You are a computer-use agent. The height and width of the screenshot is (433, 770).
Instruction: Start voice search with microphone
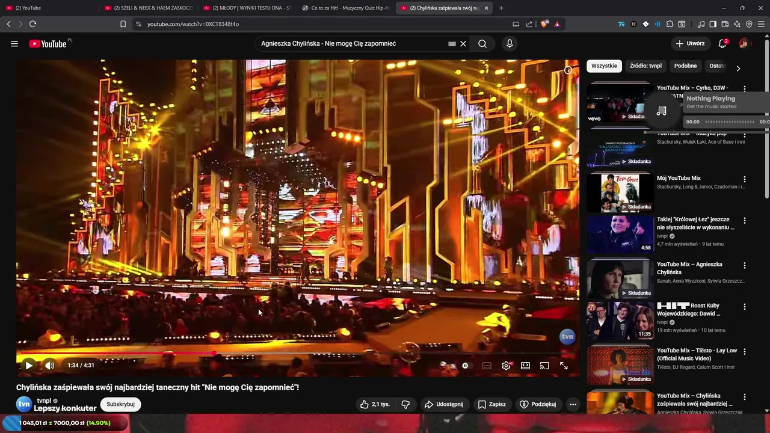point(510,43)
